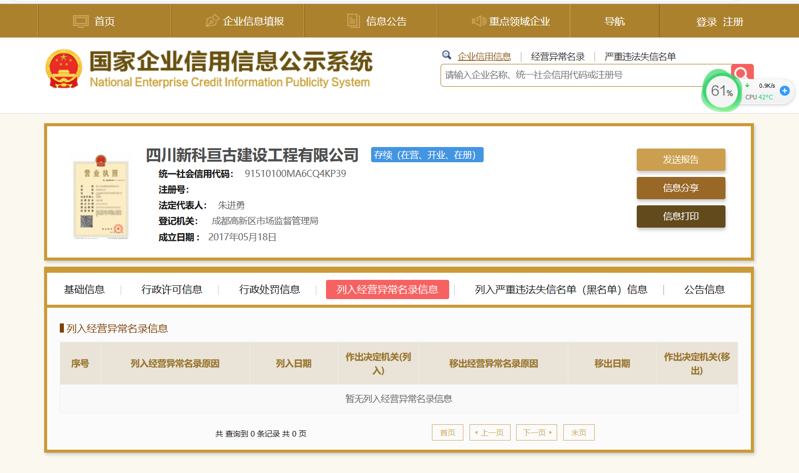Click the 作出决定机关(列入) column header
This screenshot has height=473, width=799.
tap(378, 363)
